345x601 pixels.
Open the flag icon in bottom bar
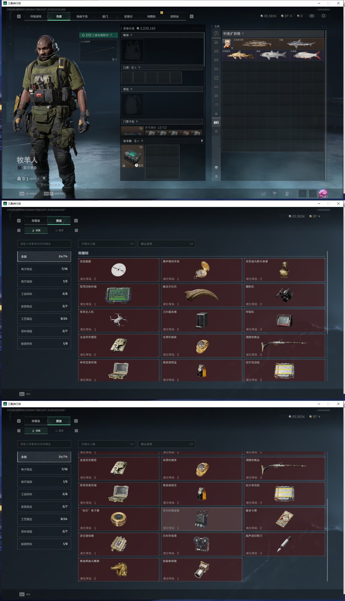click(x=275, y=194)
